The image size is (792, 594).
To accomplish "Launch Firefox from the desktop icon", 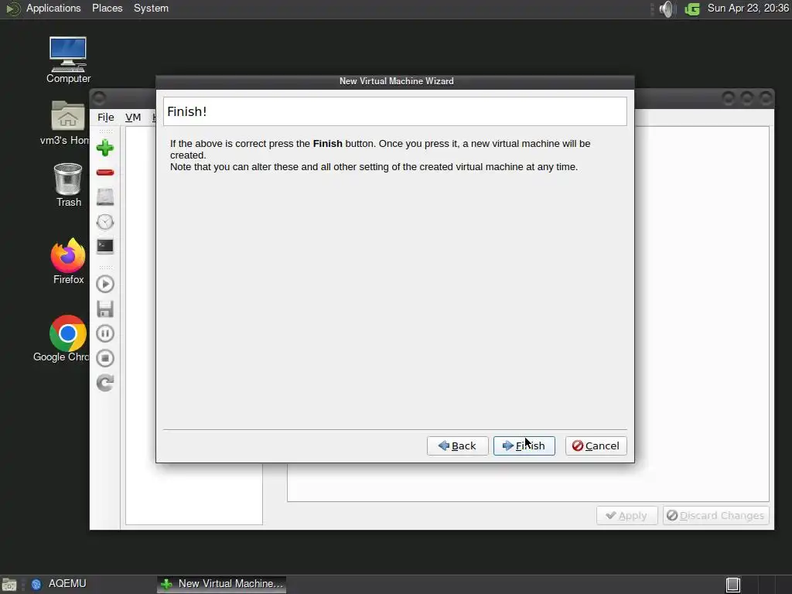I will [x=68, y=261].
